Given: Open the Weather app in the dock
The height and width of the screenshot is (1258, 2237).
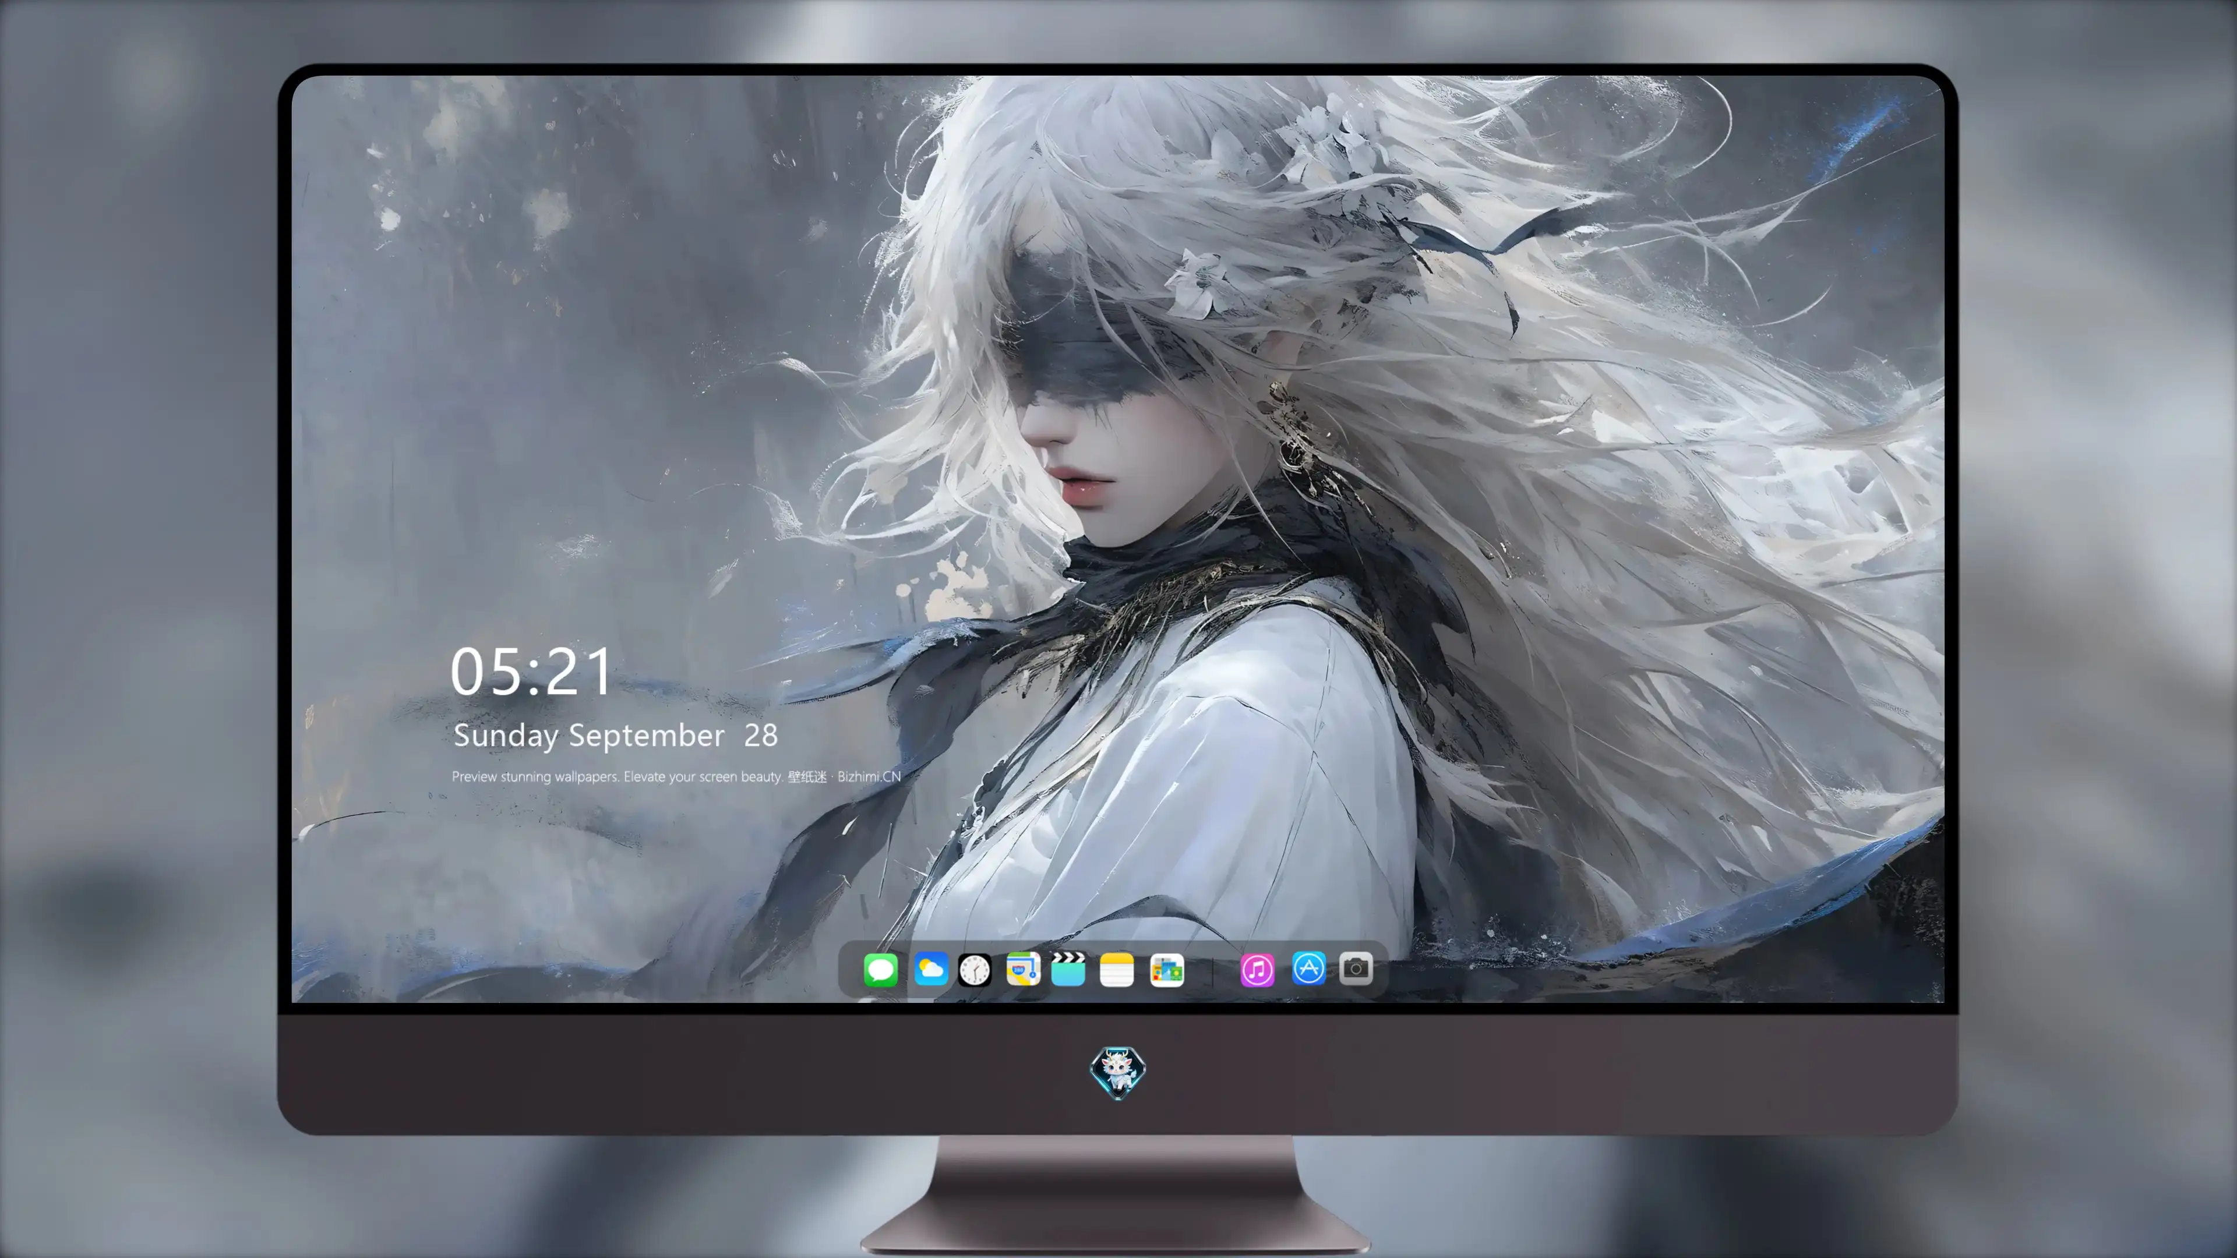Looking at the screenshot, I should pyautogui.click(x=930, y=969).
